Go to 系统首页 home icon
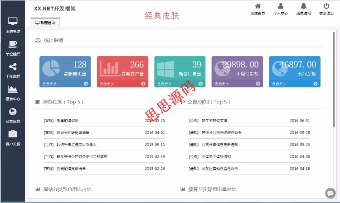340x203 pixels. pyautogui.click(x=257, y=9)
